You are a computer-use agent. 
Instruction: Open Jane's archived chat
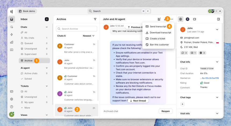point(76,96)
